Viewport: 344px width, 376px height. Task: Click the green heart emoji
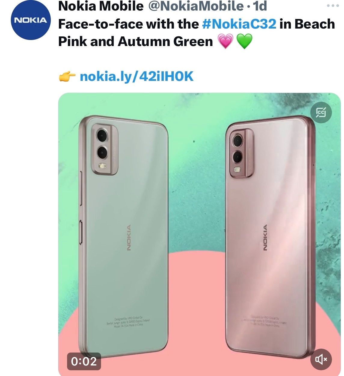pyautogui.click(x=244, y=42)
